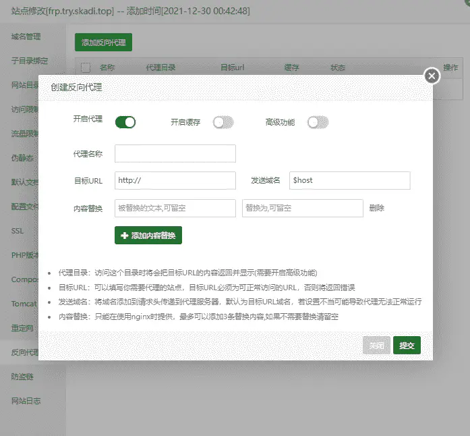Open the 子目录绑定 sidebar tab
This screenshot has height=436, width=470.
tap(30, 61)
